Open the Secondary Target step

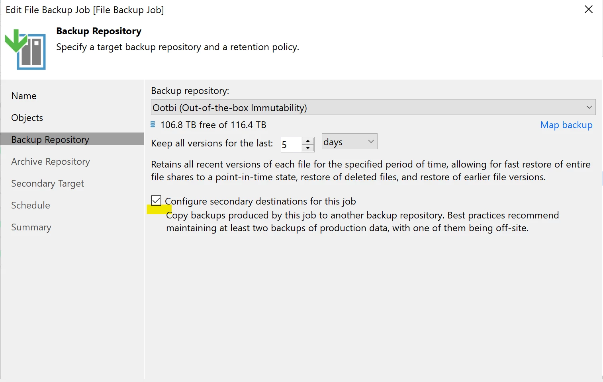tap(48, 183)
